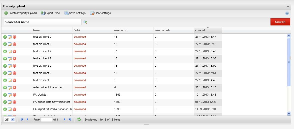Click the green approve icon for FAI Update
Screen dimensions: 294x129
click(x=5, y=95)
